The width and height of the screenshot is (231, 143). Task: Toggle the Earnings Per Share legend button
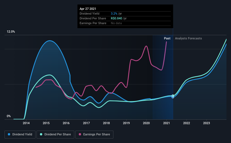[x=94, y=135]
